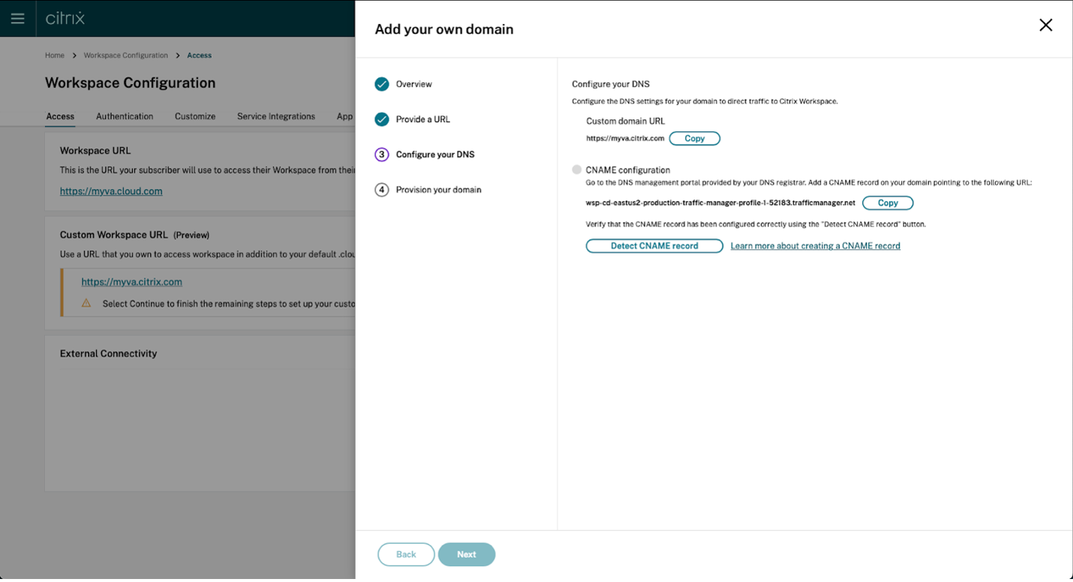Click the Provide a URL checkmark icon
The height and width of the screenshot is (582, 1073).
[382, 119]
